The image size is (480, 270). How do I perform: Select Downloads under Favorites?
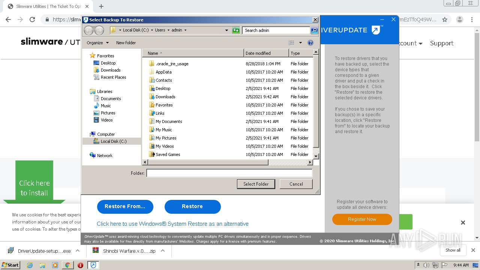coord(111,70)
